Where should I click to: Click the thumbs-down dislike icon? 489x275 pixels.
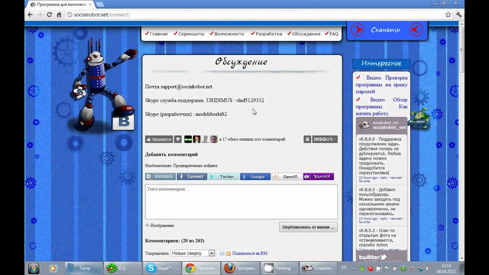click(x=178, y=139)
